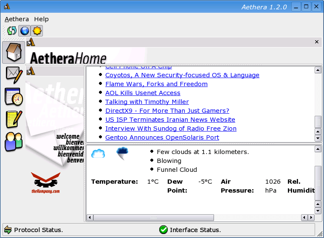
Task: Click weather pane vertical scrollbar thumb
Action: point(318,183)
